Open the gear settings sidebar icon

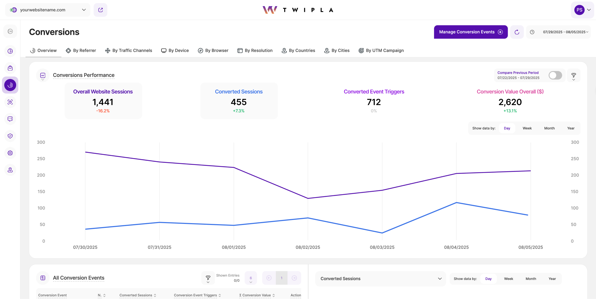click(x=10, y=153)
